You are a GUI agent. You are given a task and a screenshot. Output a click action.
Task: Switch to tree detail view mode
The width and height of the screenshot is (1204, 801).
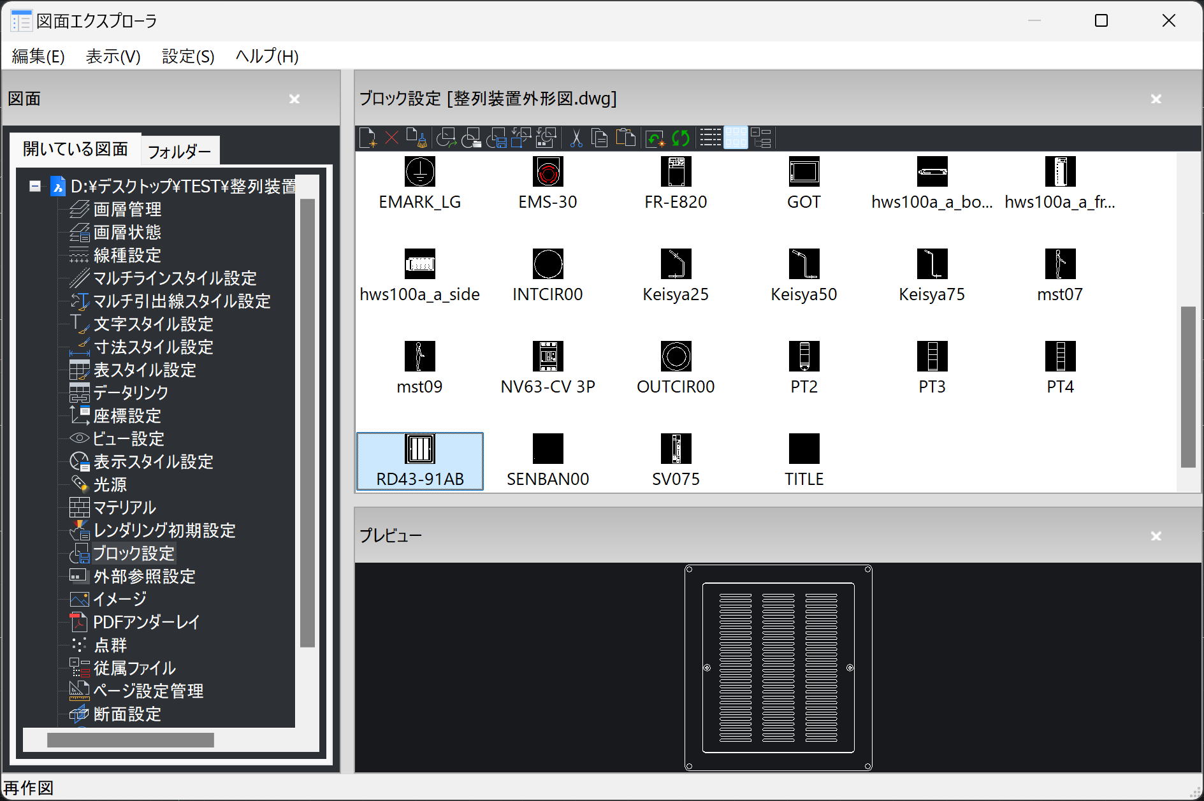tap(761, 138)
